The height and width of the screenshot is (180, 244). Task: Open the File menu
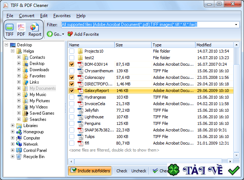pyautogui.click(x=10, y=16)
